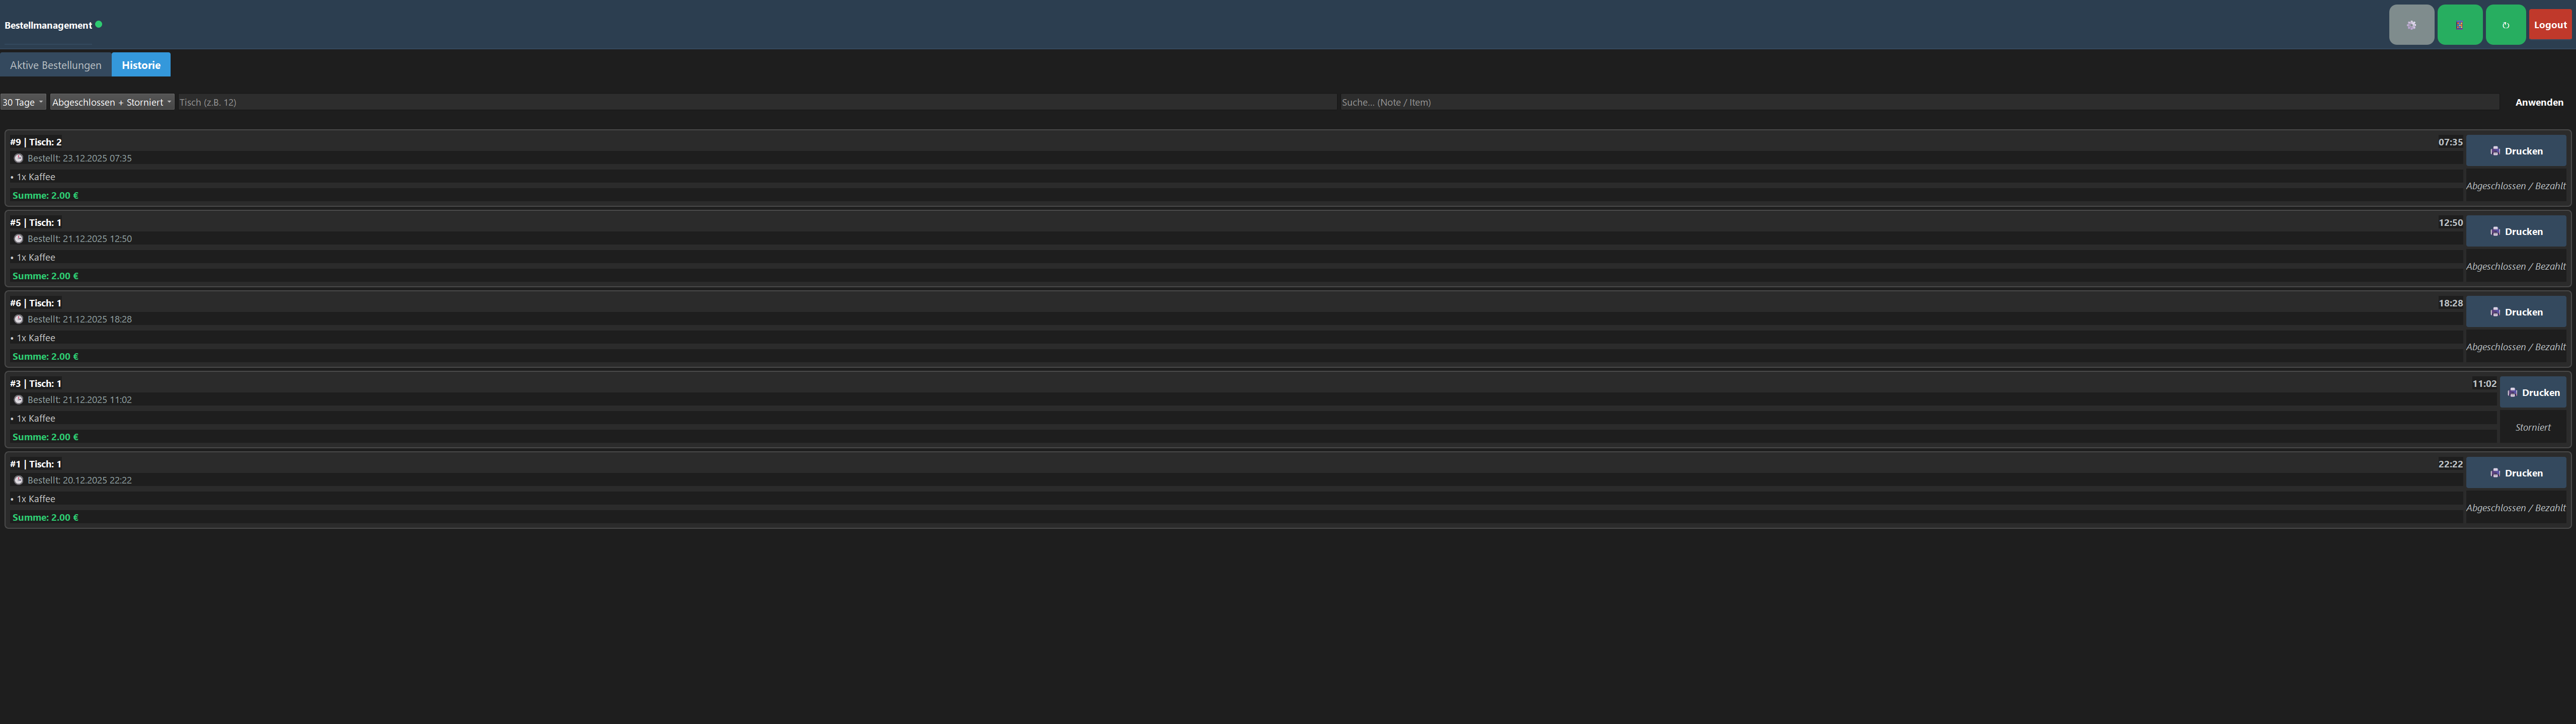Print order #9 with Drucken
Screen dimensions: 2576x724
[x=2515, y=151]
